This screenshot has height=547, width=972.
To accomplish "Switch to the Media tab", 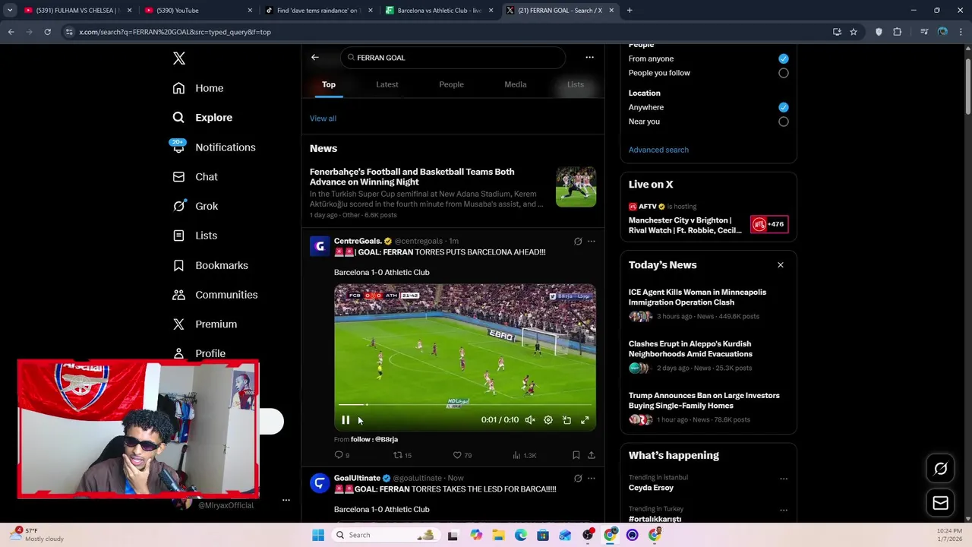I will pos(516,84).
